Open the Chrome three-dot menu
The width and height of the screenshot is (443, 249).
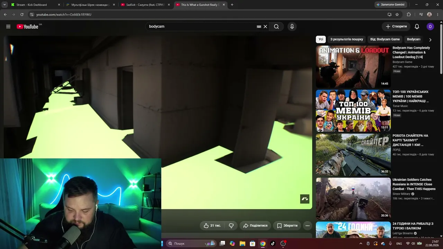438,15
